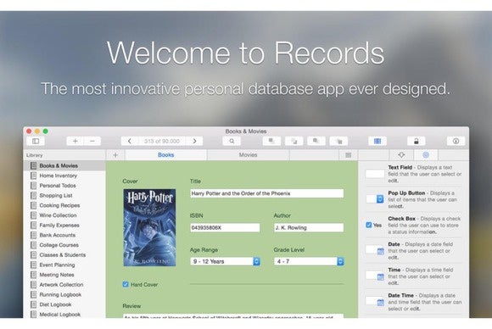
Task: Select the Text Field element sample
Action: [375, 174]
